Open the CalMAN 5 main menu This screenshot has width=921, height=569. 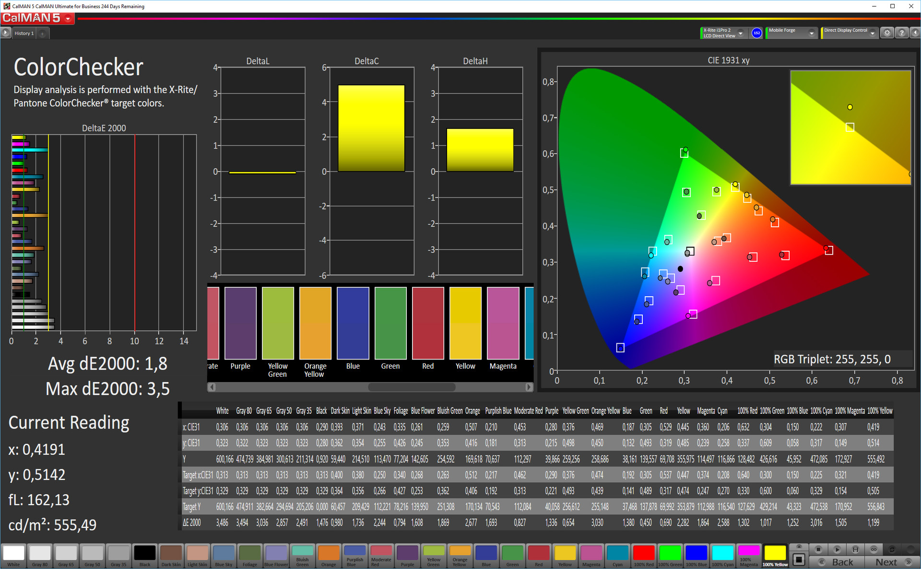(x=68, y=19)
